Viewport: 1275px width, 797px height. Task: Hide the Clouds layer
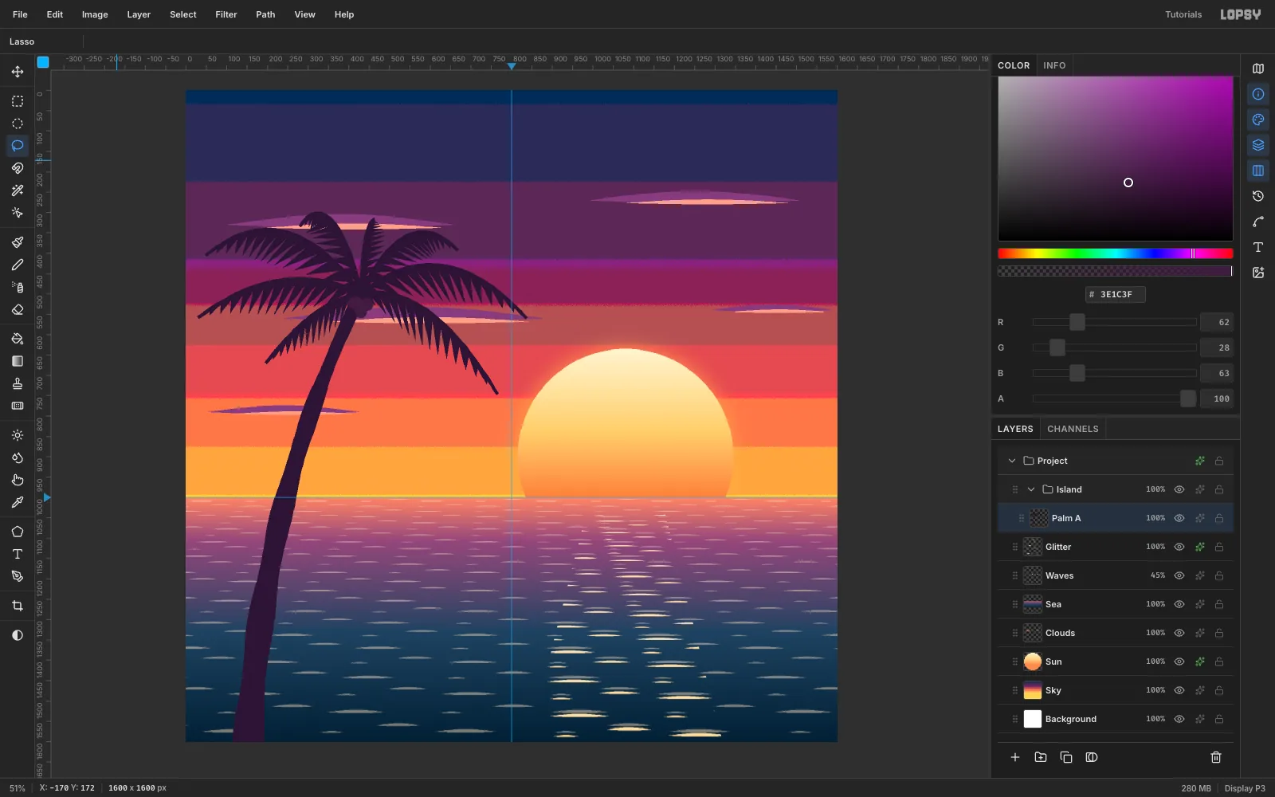1179,633
